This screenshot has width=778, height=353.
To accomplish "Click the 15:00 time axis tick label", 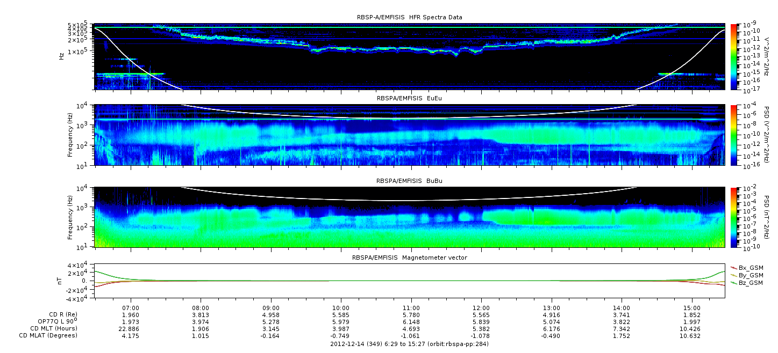I will coord(691,307).
